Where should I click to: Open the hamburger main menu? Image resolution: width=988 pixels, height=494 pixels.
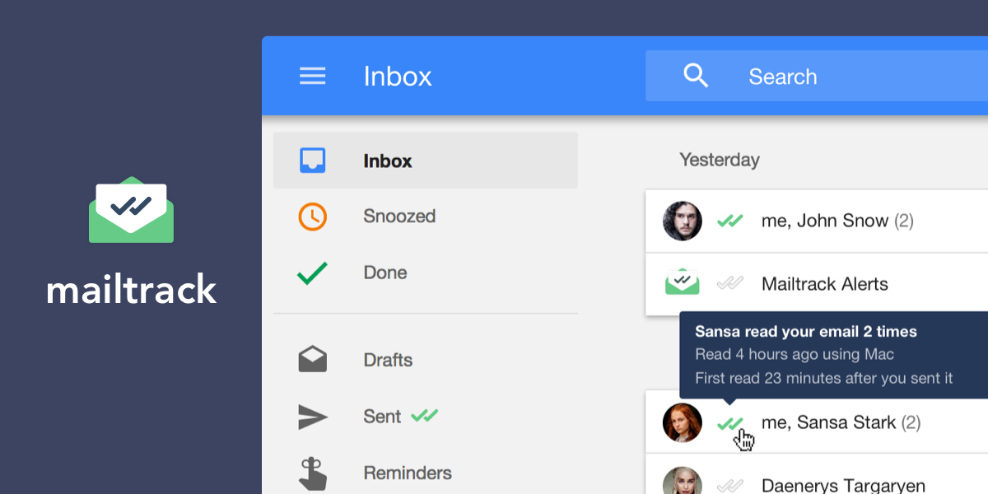point(312,77)
